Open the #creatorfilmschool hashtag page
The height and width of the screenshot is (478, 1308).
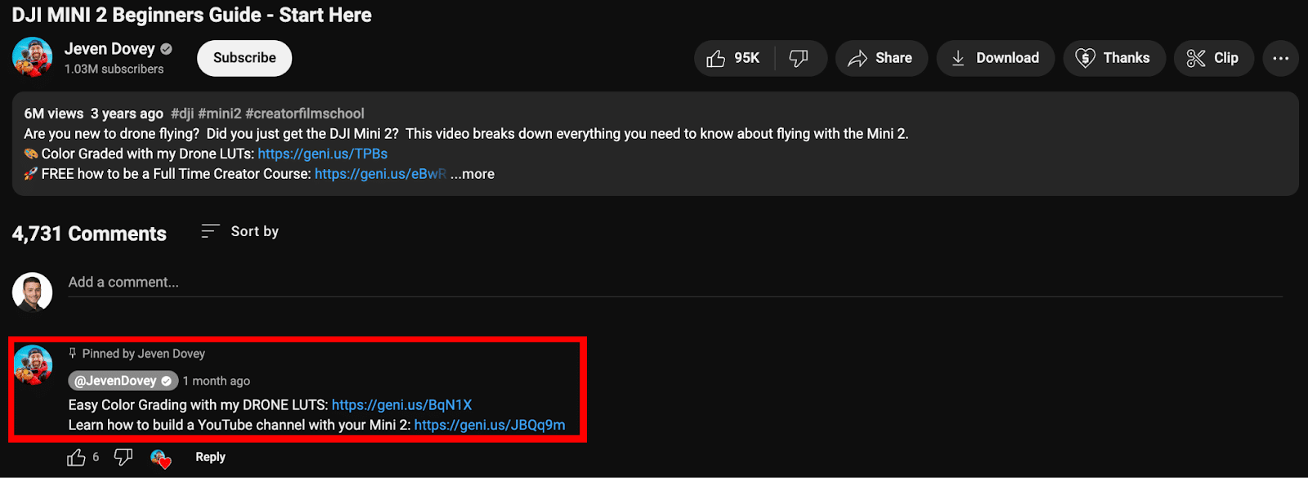[306, 113]
